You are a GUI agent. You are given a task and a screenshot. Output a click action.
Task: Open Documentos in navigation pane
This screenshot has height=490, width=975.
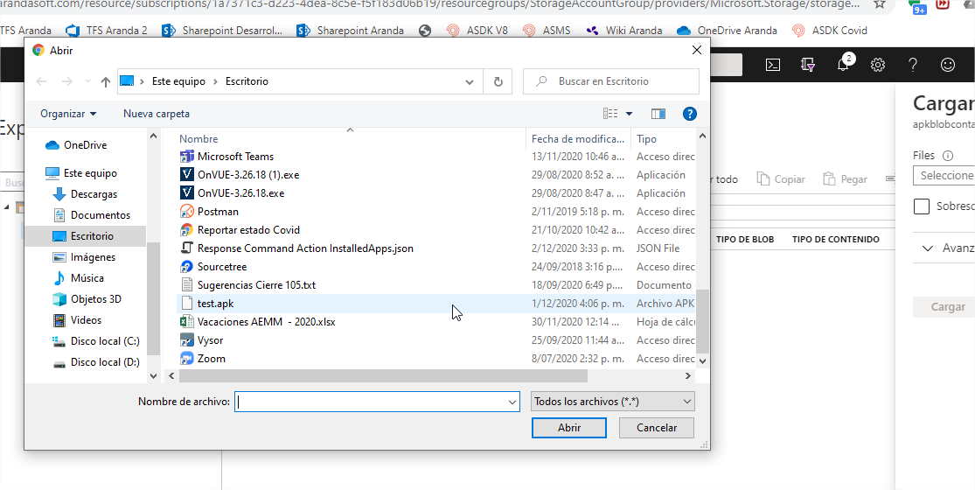[x=92, y=215]
